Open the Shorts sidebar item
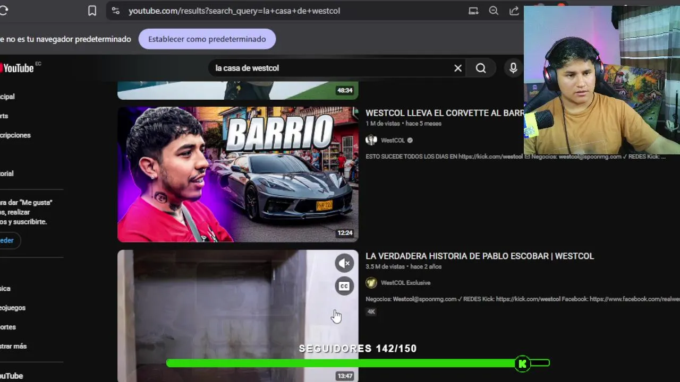680x382 pixels. [4, 116]
